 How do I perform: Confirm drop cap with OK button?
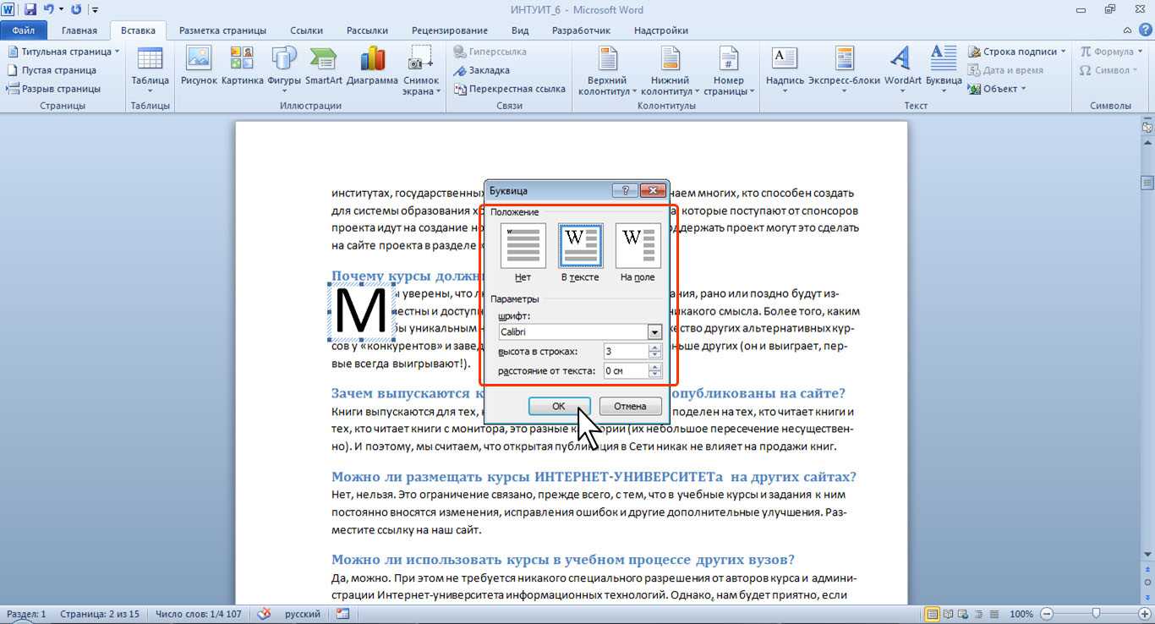559,406
